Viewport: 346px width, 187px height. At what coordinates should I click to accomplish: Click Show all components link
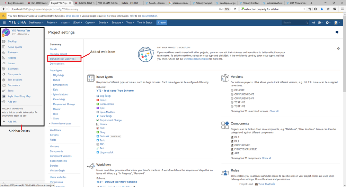(266, 158)
